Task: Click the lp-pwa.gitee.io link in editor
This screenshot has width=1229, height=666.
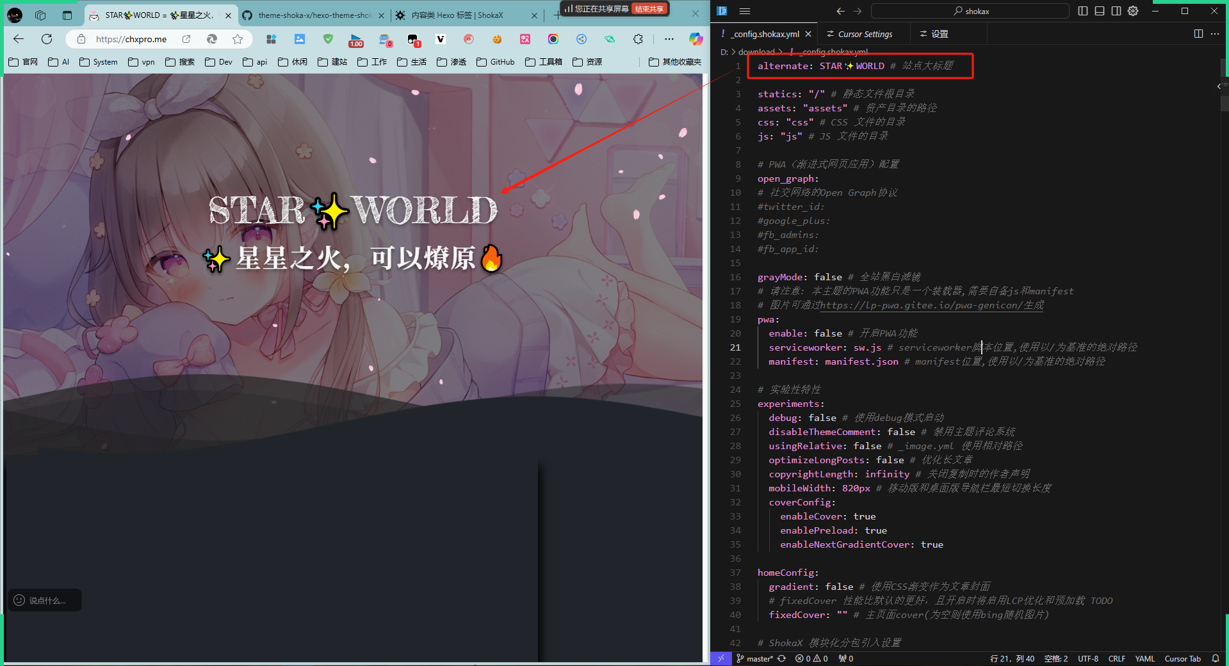Action: (x=932, y=305)
